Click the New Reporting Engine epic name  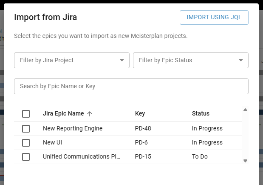click(x=73, y=128)
